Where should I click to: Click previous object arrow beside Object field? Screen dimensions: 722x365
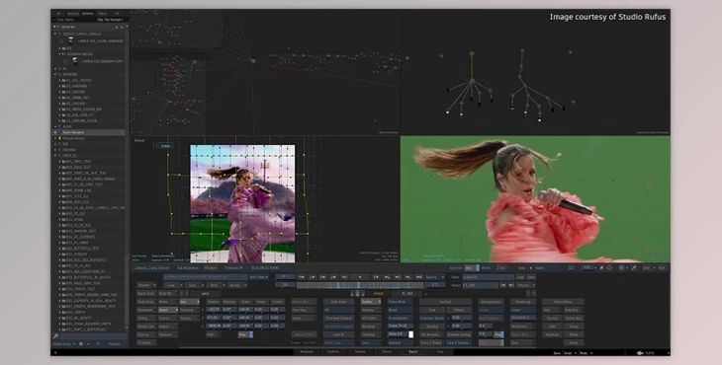(x=503, y=285)
